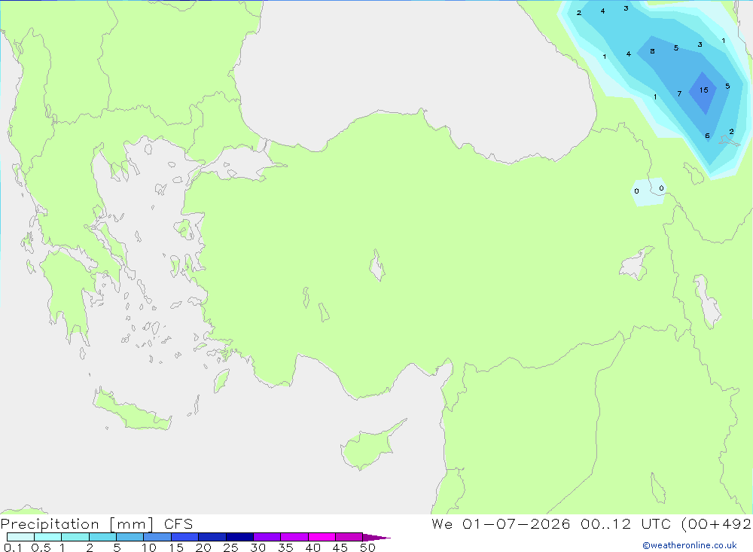
Task: Click the 35–40 mm purple legend swatch
Action: pyautogui.click(x=294, y=537)
